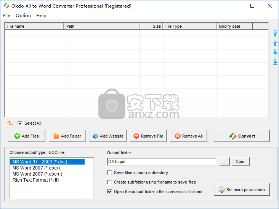Click the orange up-level arrow icon

point(10,123)
